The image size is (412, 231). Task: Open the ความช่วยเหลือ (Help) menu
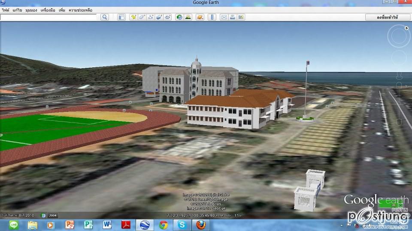click(80, 10)
